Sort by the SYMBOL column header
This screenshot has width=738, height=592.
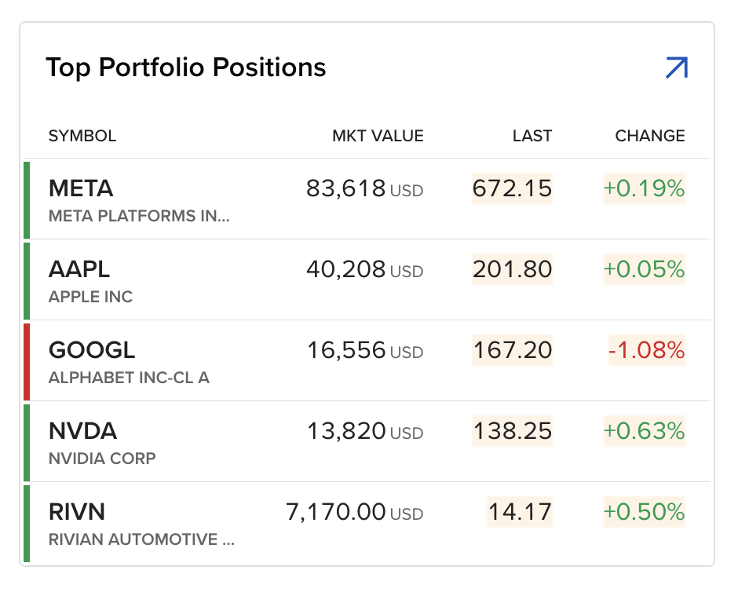(82, 135)
